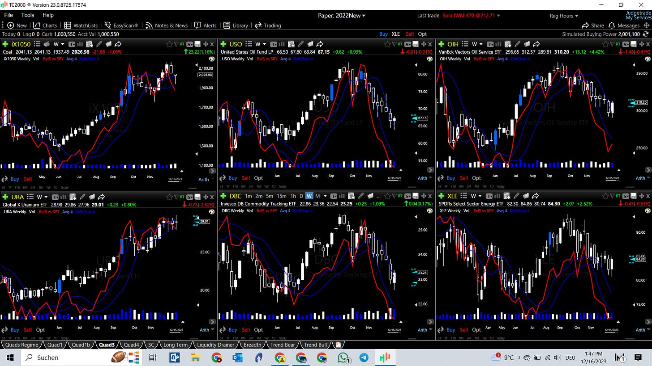Open the notes icon in URA chart

[x=92, y=197]
